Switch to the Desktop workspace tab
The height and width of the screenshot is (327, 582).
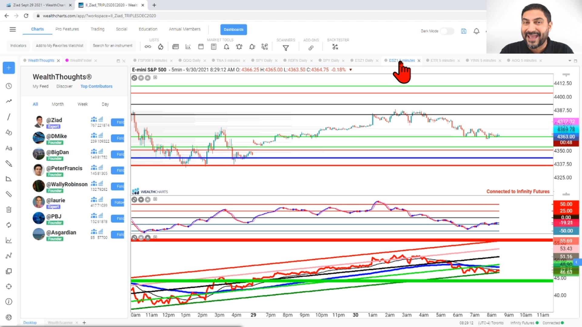click(30, 322)
